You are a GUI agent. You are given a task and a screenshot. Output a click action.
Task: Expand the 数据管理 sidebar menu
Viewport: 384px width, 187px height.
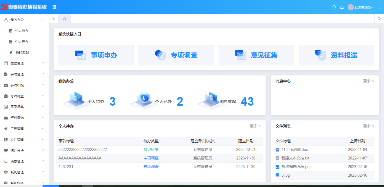(x=24, y=63)
